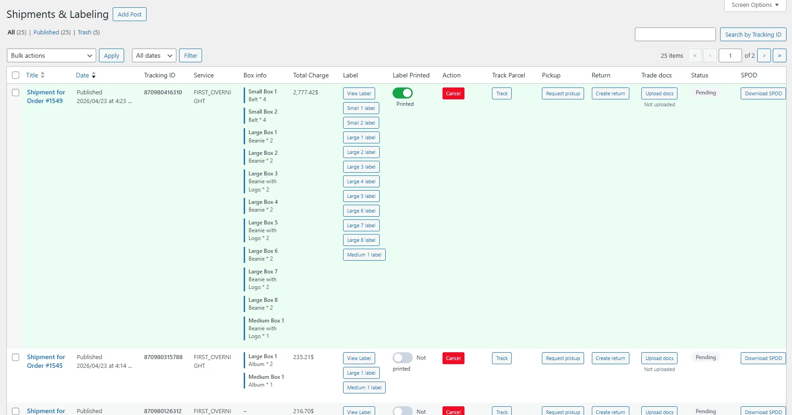
Task: Open Large 8 label button
Action: (x=361, y=240)
